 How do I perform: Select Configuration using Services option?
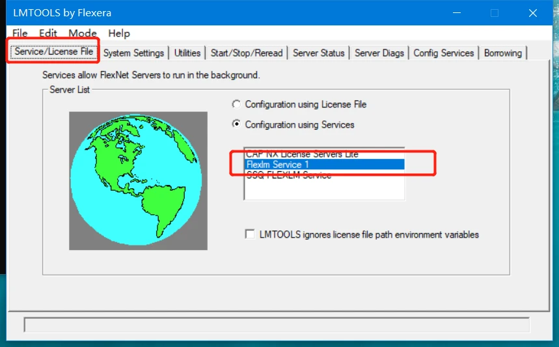(x=293, y=124)
